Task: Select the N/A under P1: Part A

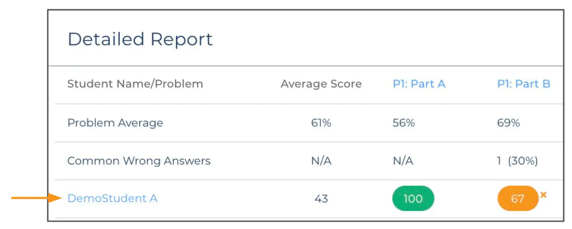Action: click(404, 161)
